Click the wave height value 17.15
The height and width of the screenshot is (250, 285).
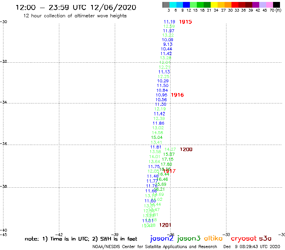point(168,159)
